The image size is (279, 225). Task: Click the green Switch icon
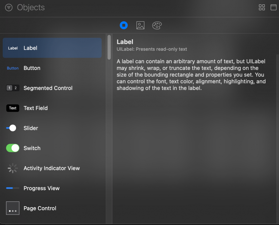click(13, 148)
